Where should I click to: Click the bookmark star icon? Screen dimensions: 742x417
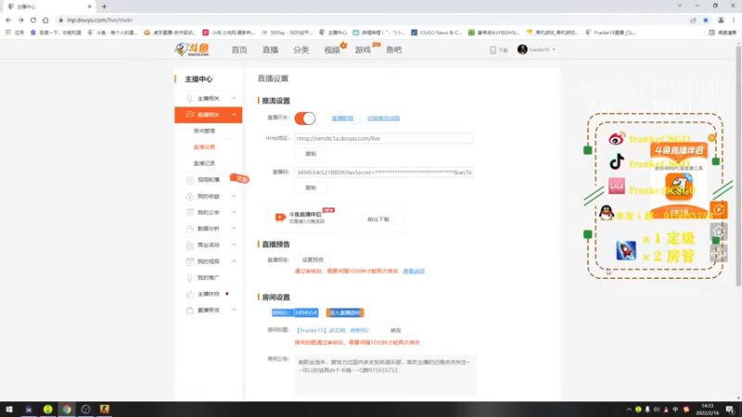[706, 20]
